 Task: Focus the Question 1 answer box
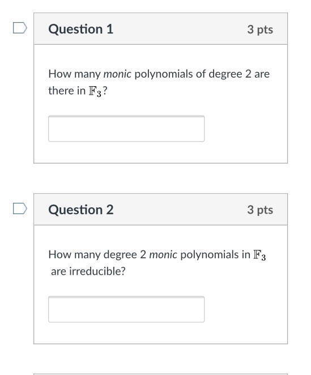[x=126, y=129]
